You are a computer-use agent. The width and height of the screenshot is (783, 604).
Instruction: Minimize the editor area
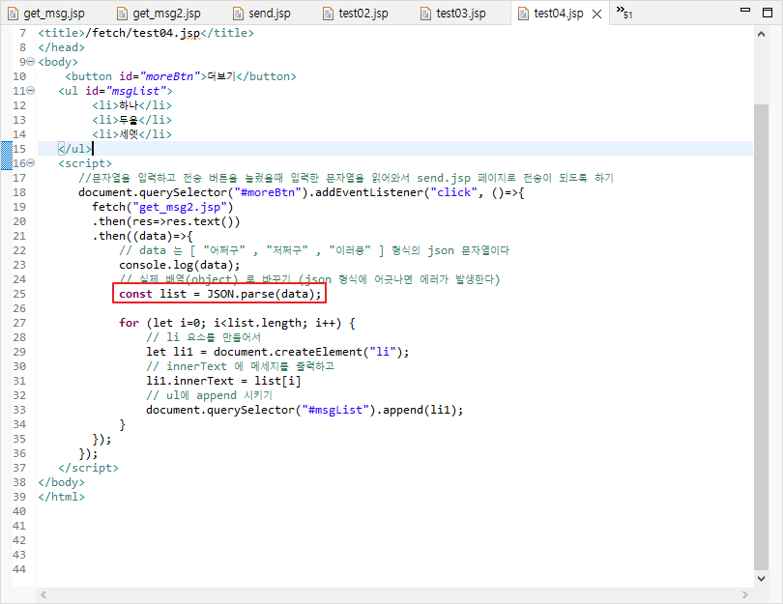745,10
